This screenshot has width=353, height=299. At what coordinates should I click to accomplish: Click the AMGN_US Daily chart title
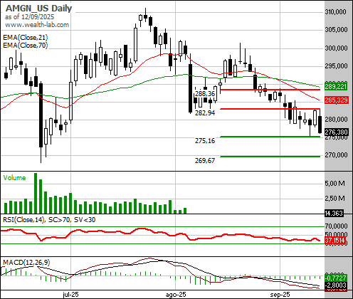[x=38, y=9]
